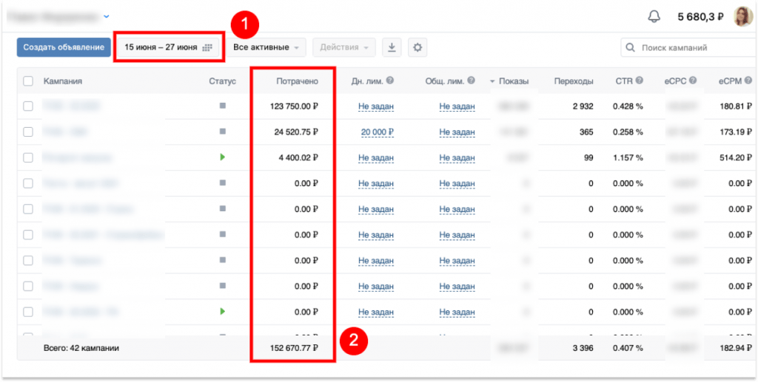Click the user profile avatar
Screen dimensions: 758x382
pos(742,16)
